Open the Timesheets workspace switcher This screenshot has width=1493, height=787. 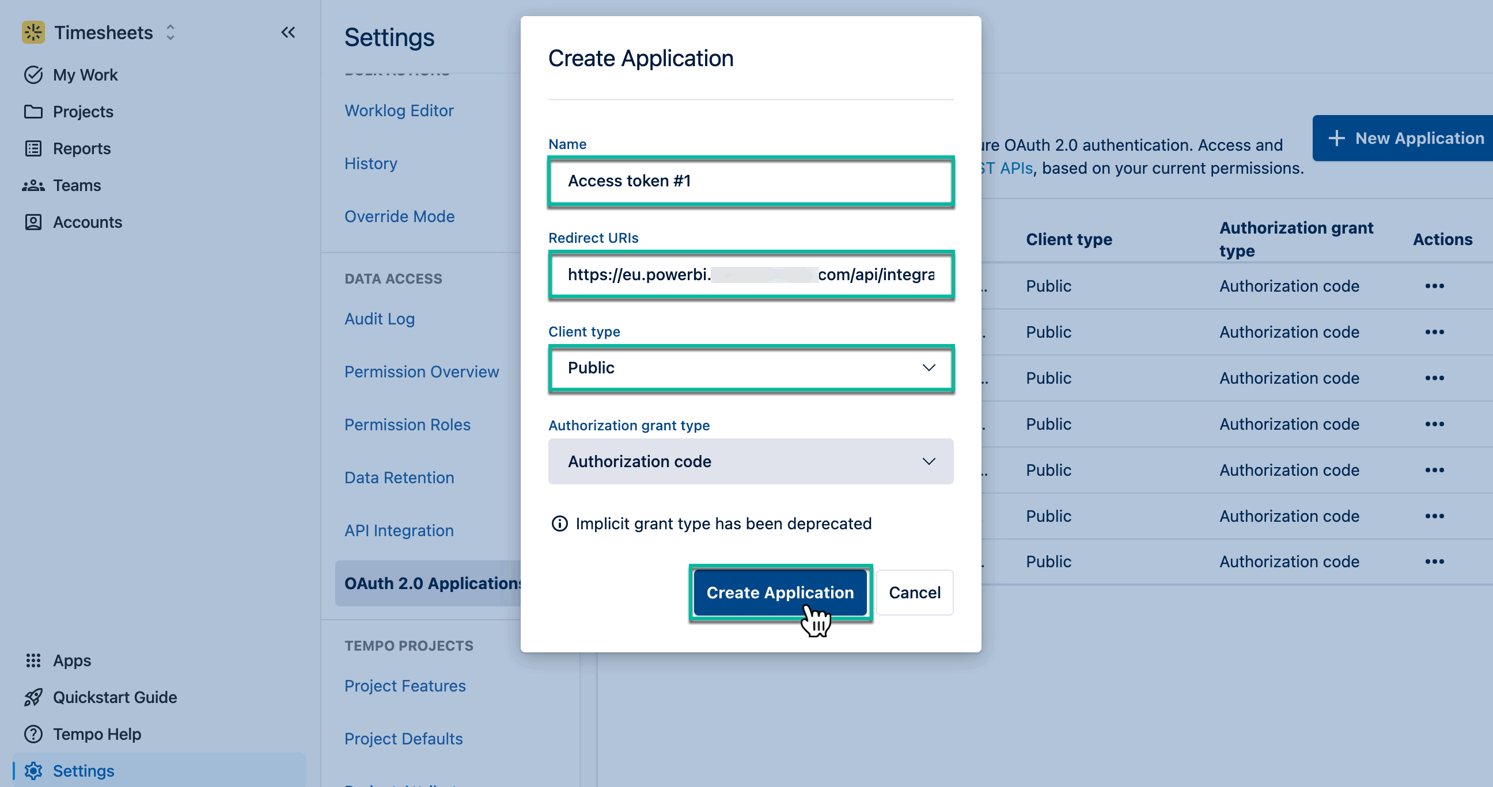click(170, 32)
